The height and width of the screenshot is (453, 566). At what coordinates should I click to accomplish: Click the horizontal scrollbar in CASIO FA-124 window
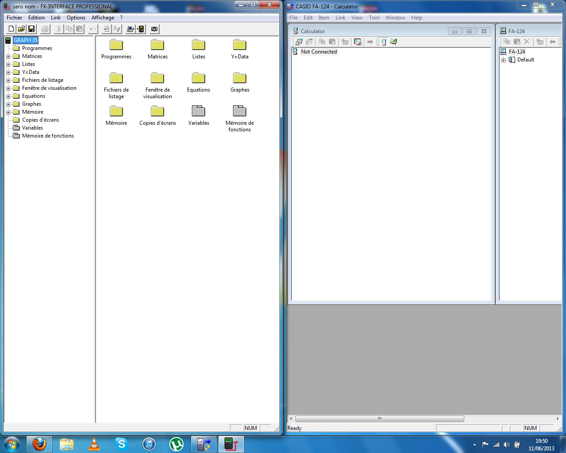point(379,418)
